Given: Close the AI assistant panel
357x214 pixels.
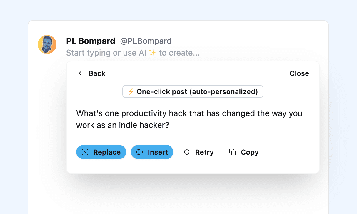Looking at the screenshot, I should click(299, 73).
